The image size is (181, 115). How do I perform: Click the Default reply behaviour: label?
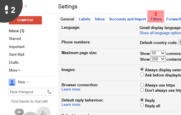click(82, 100)
